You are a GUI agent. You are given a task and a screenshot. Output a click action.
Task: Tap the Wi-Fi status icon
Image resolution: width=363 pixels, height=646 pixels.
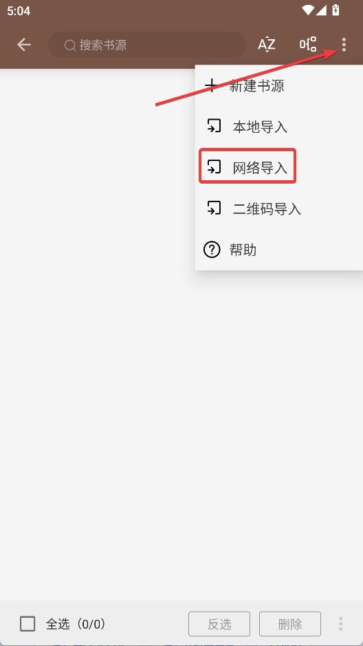307,10
